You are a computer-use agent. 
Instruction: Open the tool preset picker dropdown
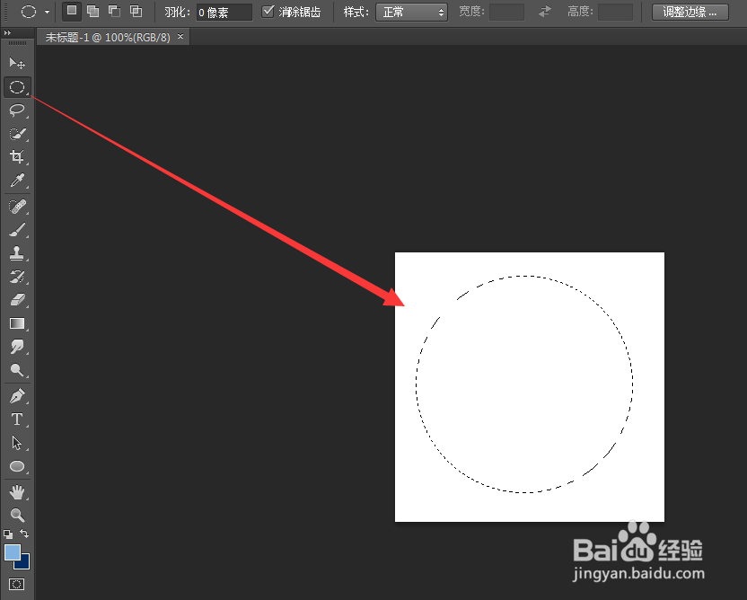pyautogui.click(x=48, y=12)
